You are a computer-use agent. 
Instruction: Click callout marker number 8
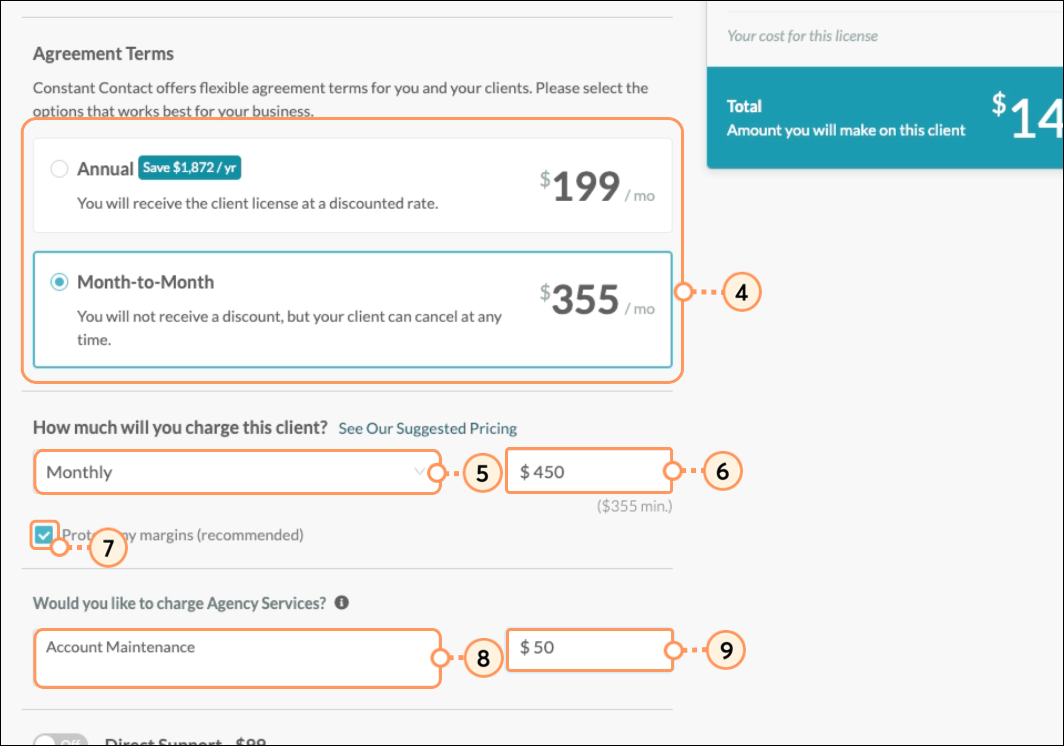click(483, 658)
